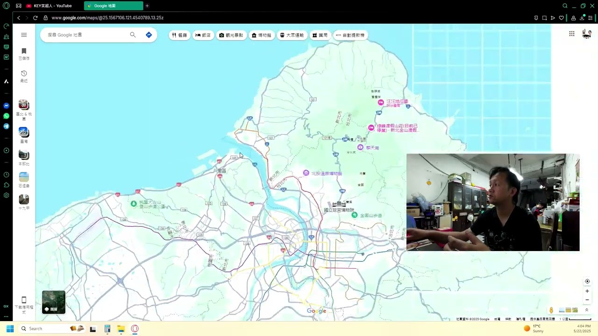Open the downloads icon in browser toolbar

[582, 18]
